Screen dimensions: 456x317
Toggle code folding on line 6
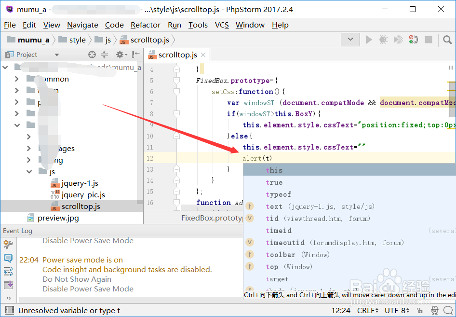[176, 91]
